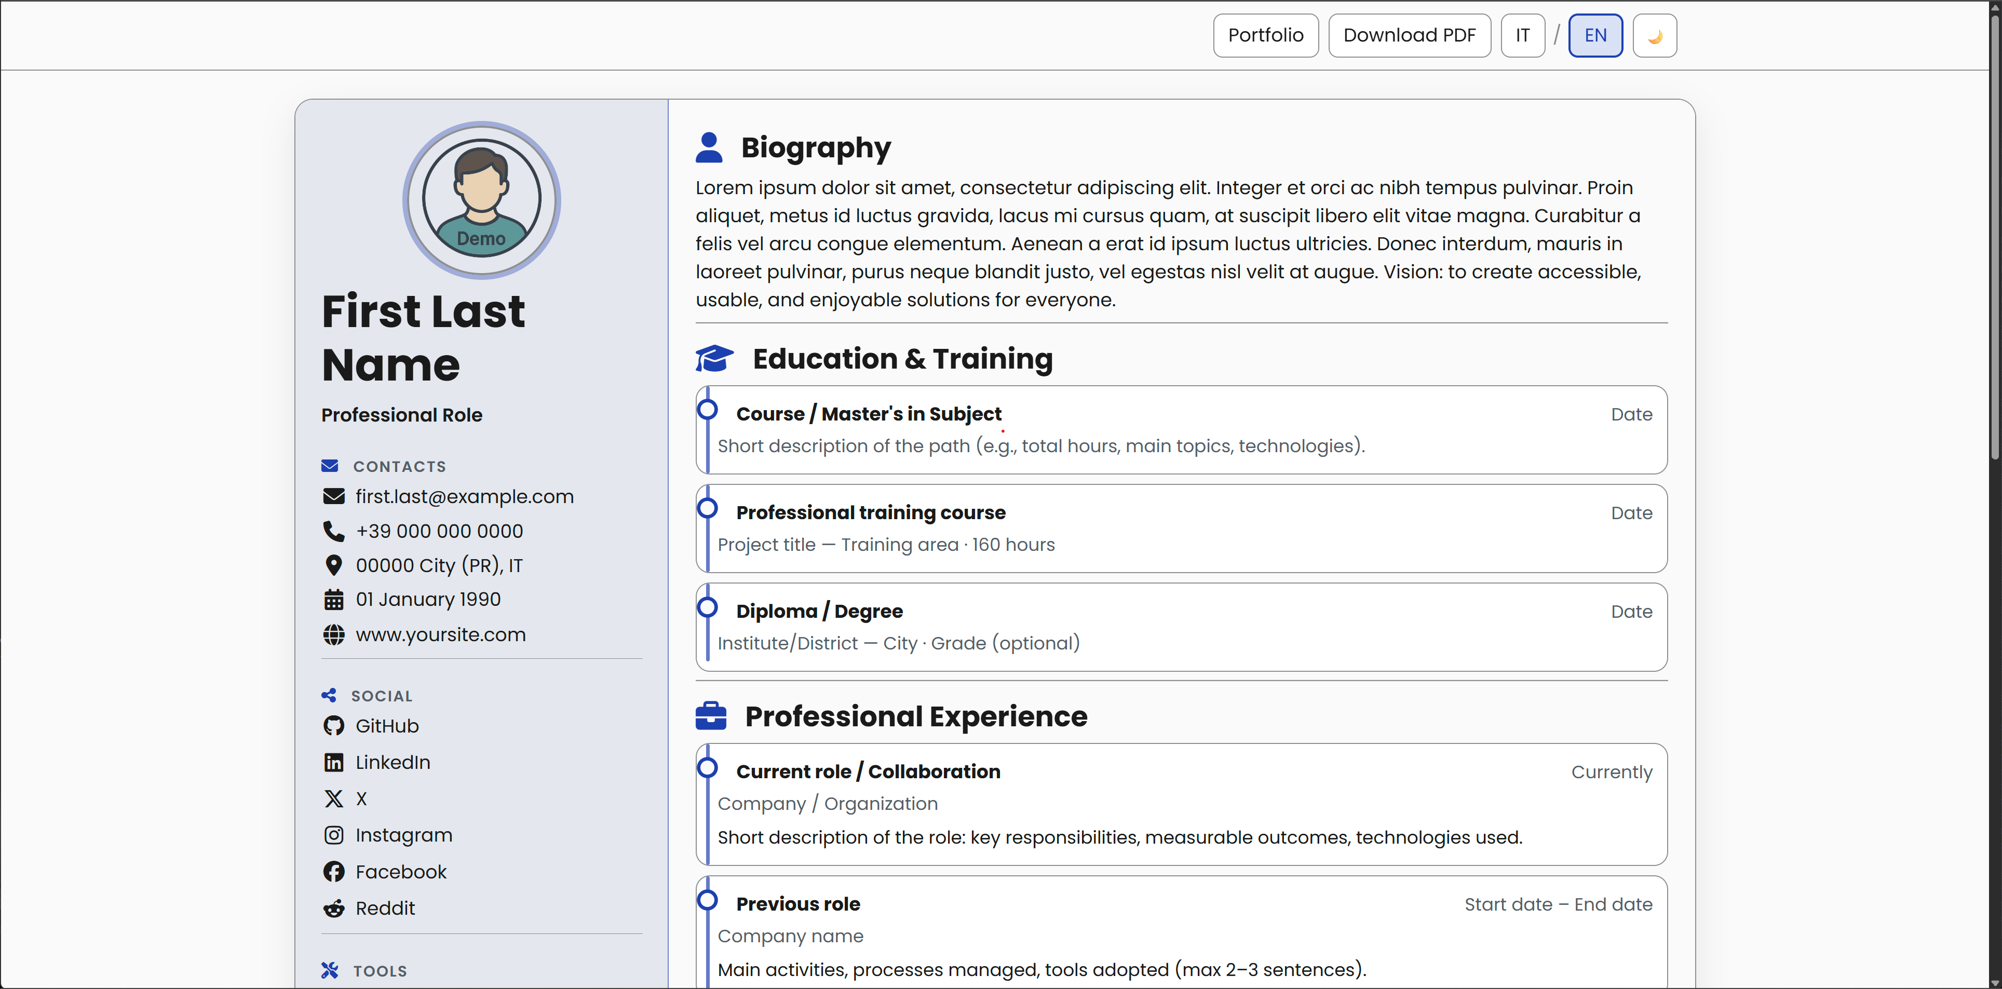Select the Course / Master's in Subject entry
The height and width of the screenshot is (989, 2002).
coord(868,414)
